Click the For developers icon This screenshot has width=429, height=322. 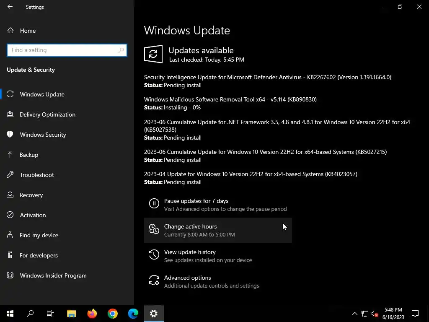10,255
